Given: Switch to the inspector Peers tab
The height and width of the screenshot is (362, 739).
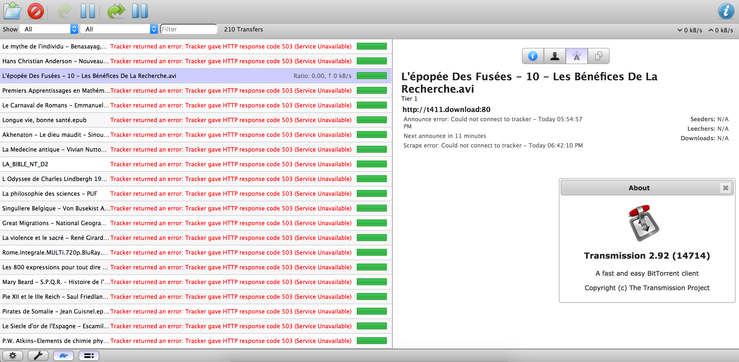Looking at the screenshot, I should [555, 56].
